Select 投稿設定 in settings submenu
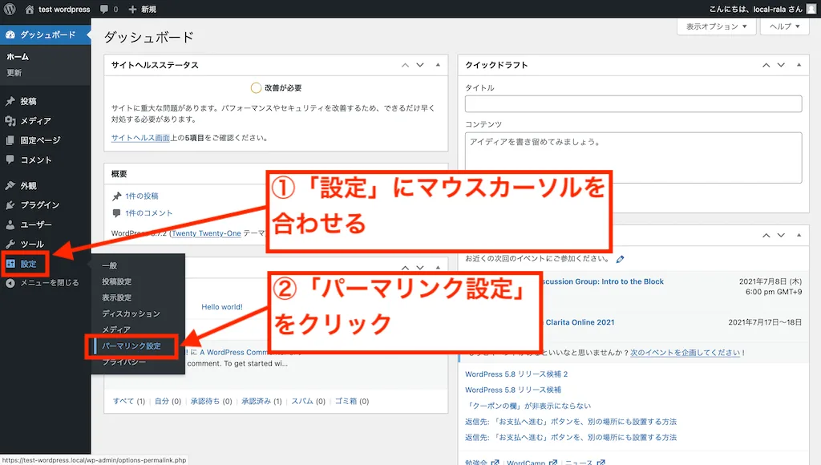The image size is (821, 465). [117, 281]
